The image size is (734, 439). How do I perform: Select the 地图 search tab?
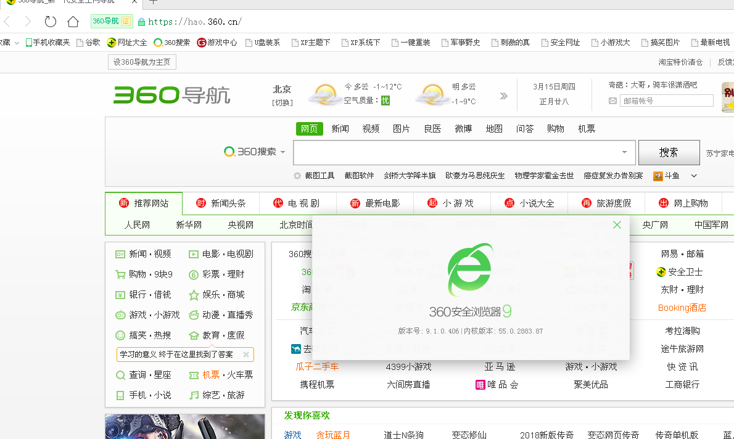tap(494, 129)
